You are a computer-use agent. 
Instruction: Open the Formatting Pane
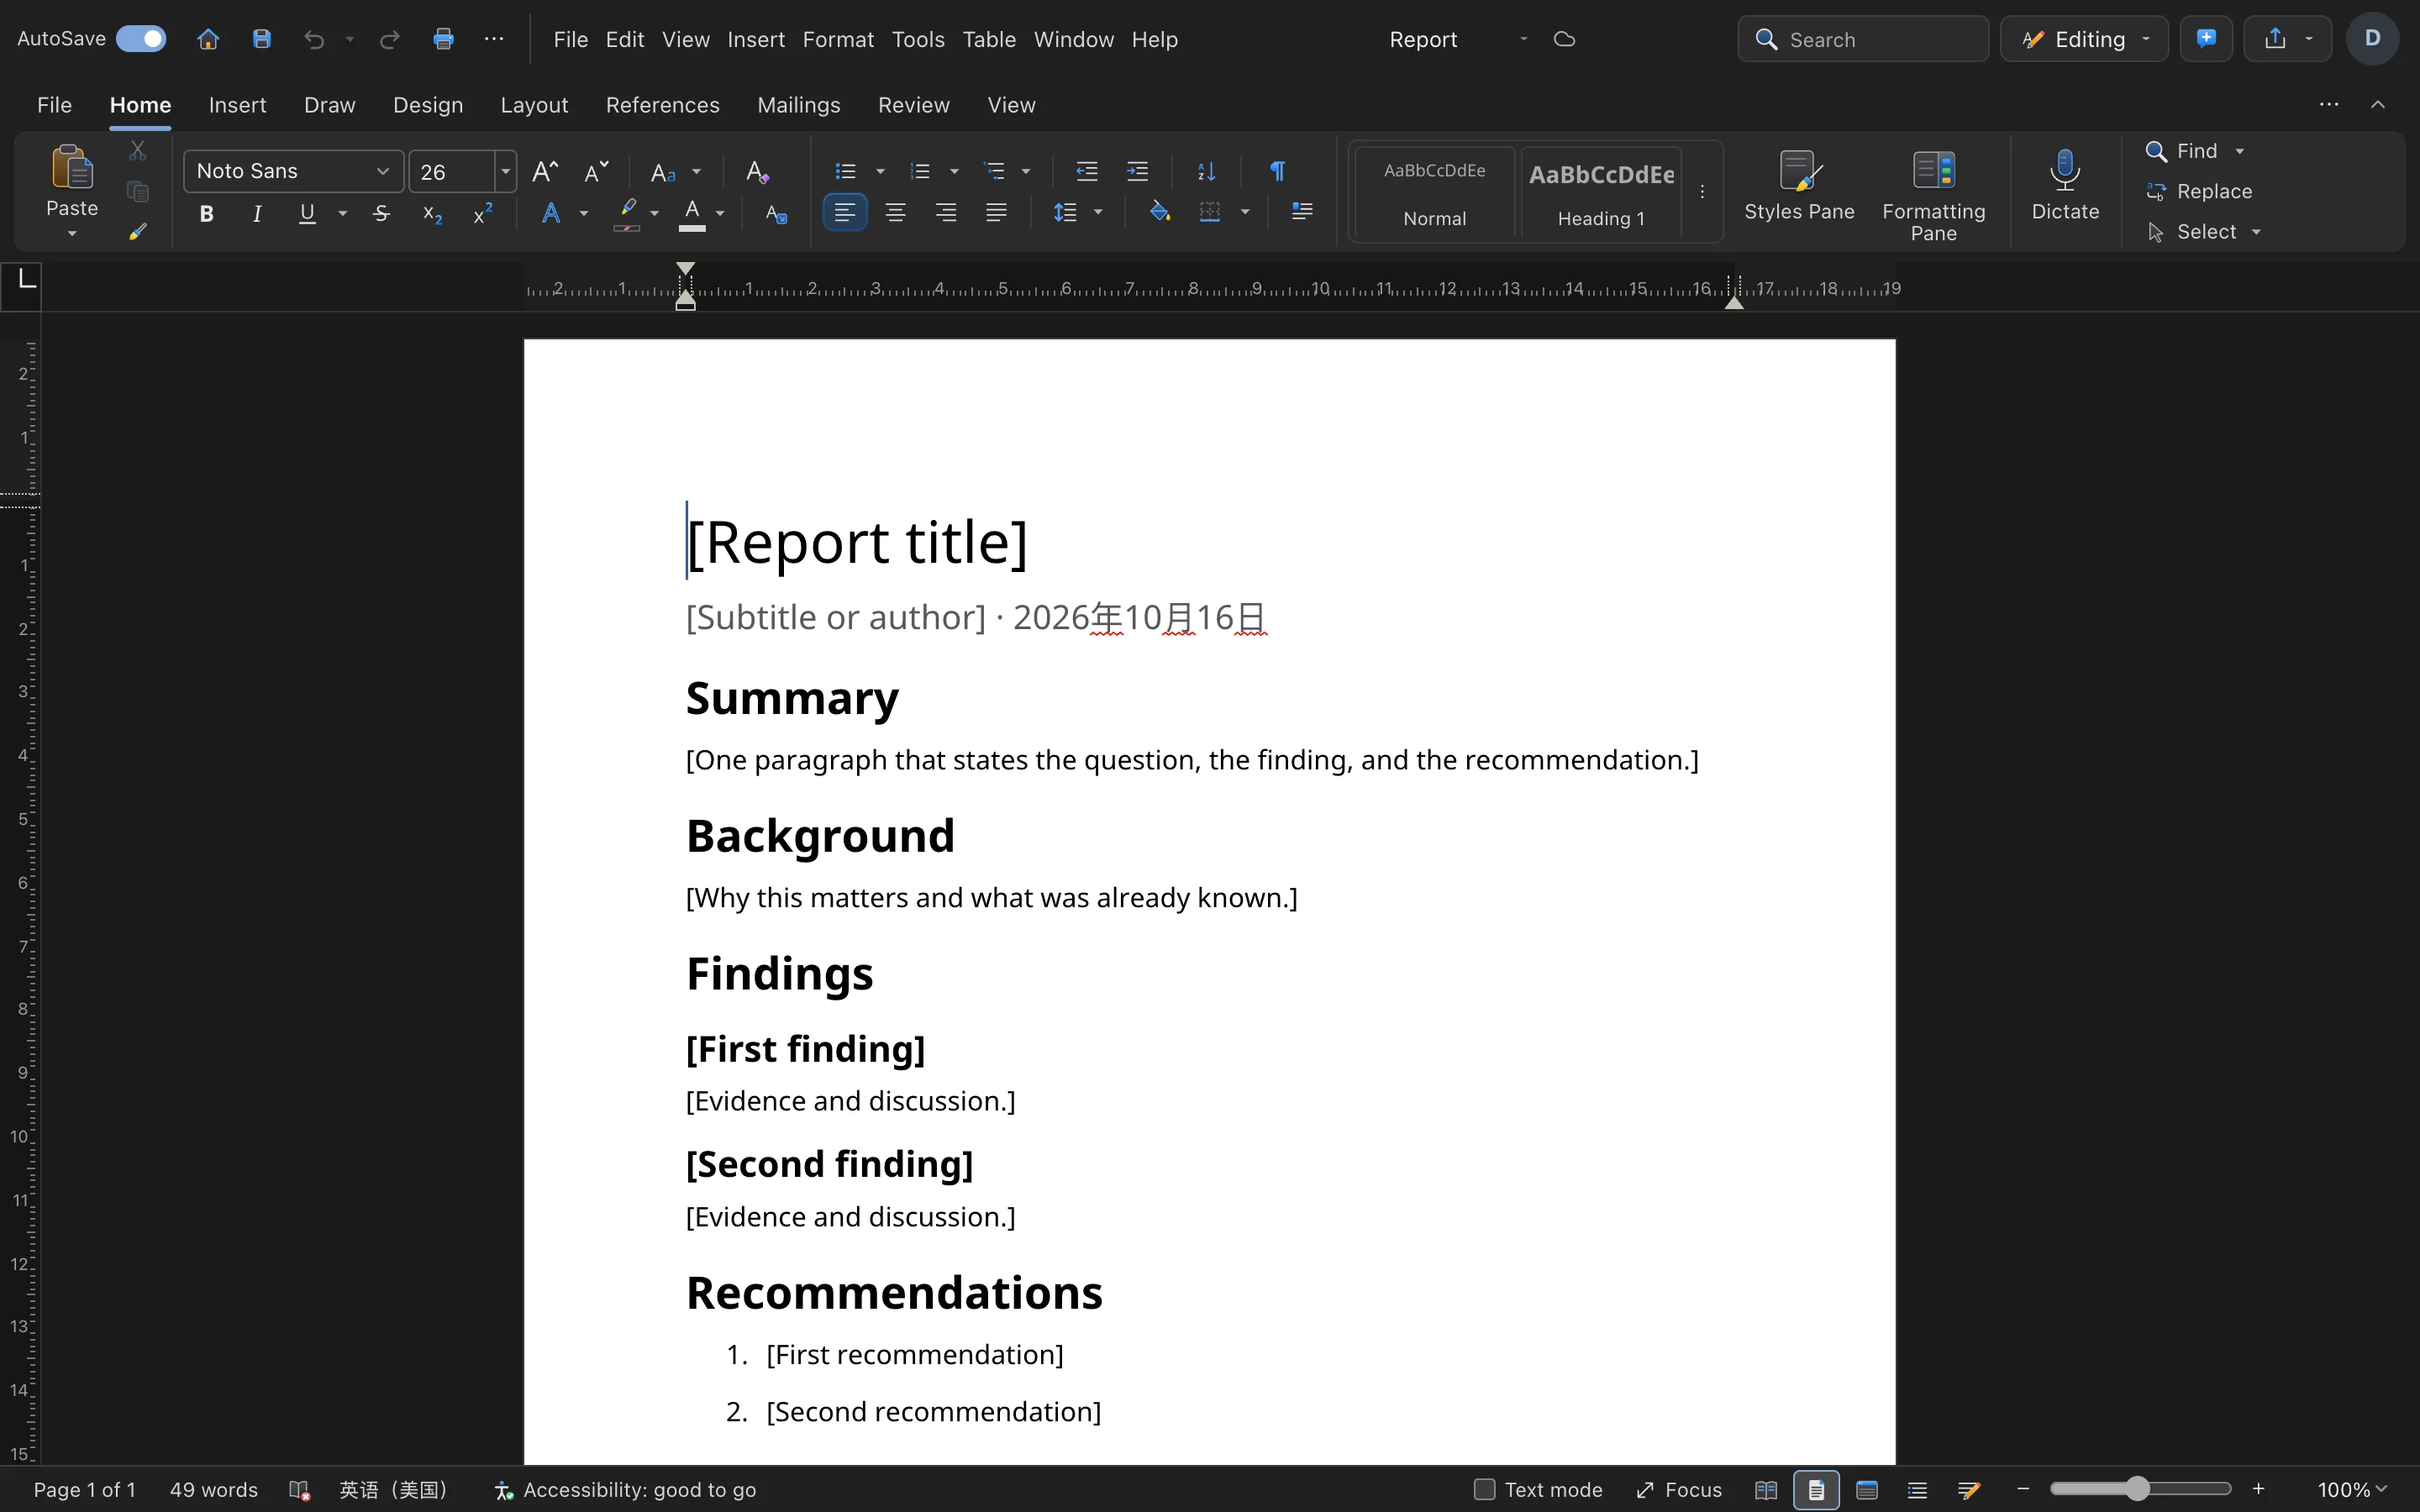[1933, 195]
